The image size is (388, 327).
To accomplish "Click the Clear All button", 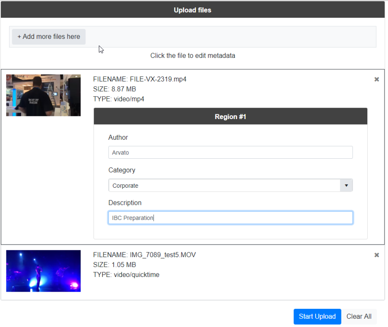I will (359, 317).
